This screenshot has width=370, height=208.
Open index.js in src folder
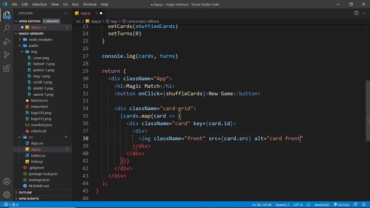(x=42, y=162)
